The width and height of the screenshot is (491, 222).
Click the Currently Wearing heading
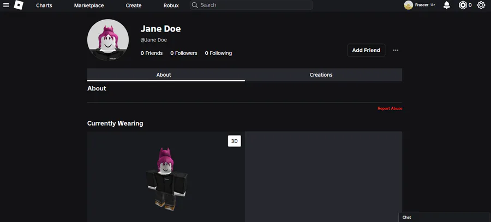[115, 124]
